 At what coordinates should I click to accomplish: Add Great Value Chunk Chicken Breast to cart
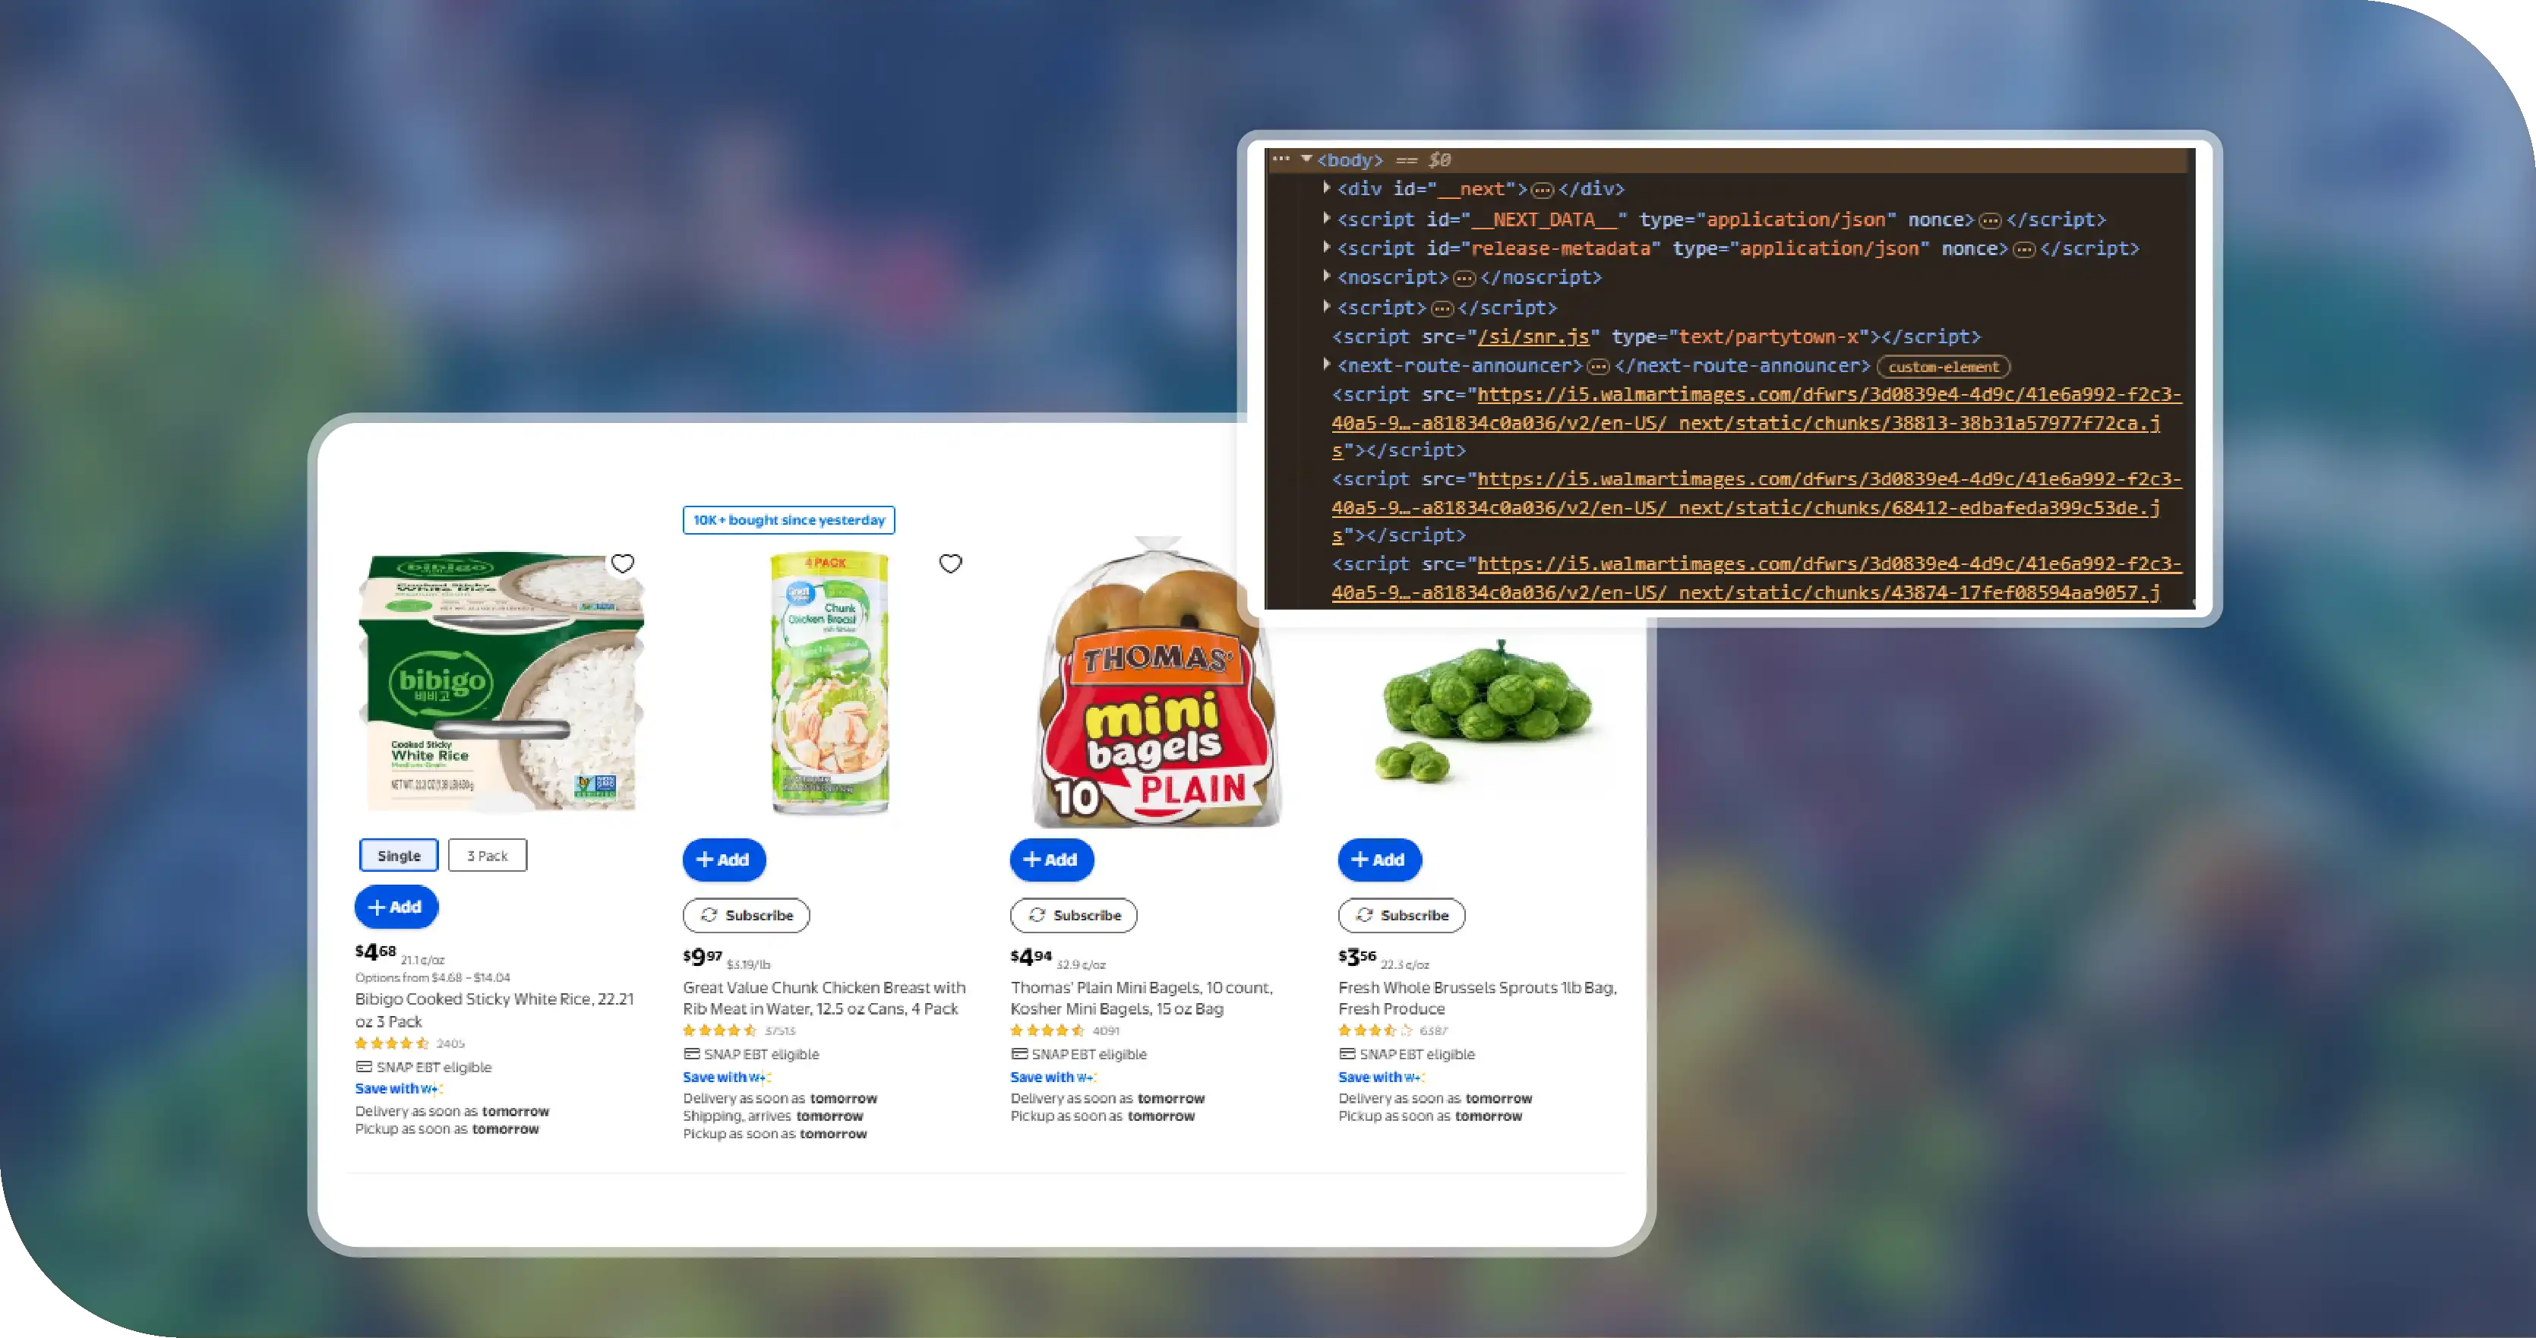coord(724,860)
